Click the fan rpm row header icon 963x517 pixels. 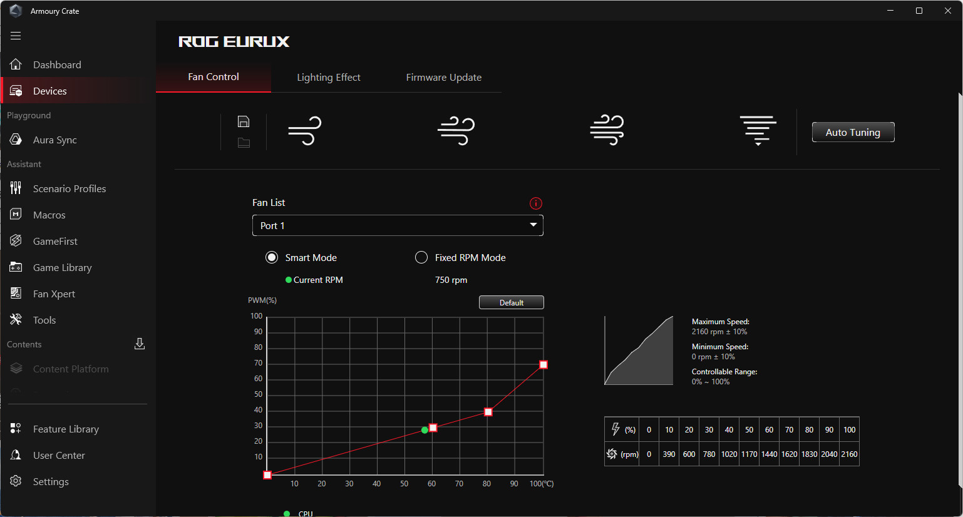tap(612, 454)
